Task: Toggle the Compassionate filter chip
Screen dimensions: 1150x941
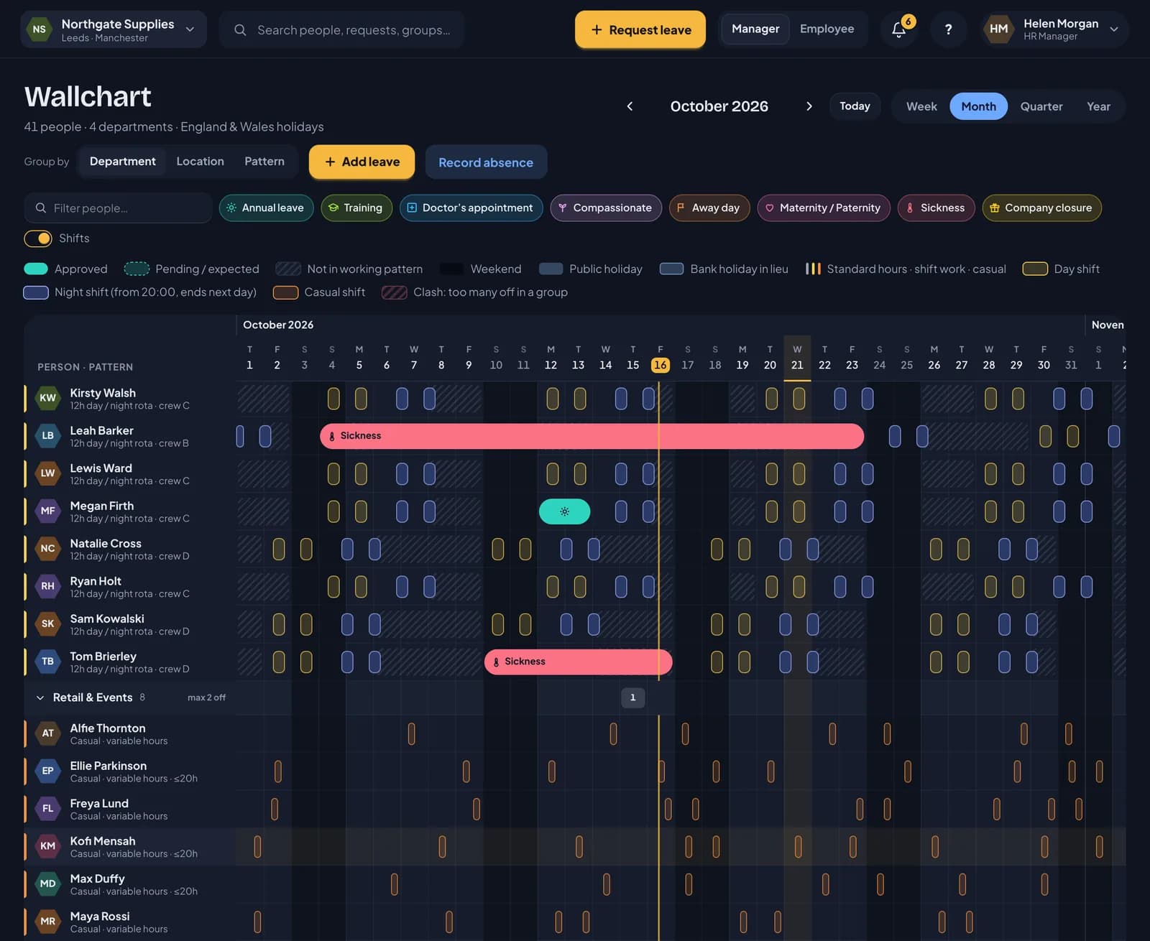Action: click(606, 208)
